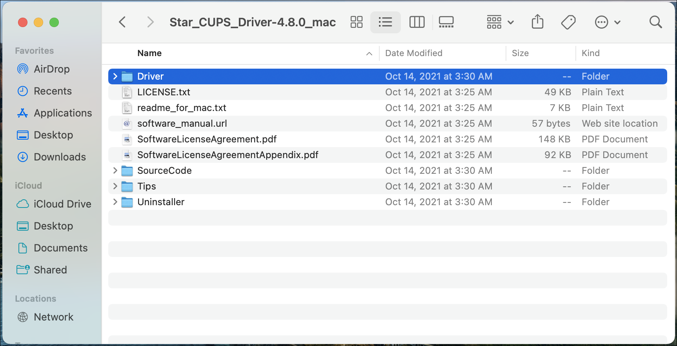Select the 'readme_for_mac.txt' file name

[x=182, y=108]
